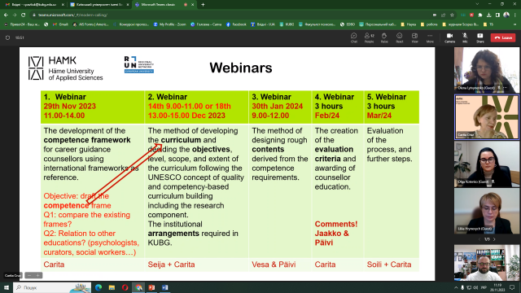The image size is (521, 293).
Task: Go to next participants page arrow
Action: click(494, 239)
